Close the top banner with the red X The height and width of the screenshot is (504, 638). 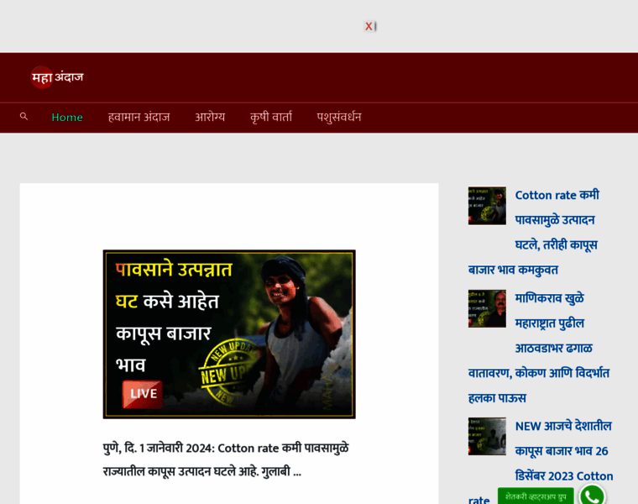(x=369, y=27)
